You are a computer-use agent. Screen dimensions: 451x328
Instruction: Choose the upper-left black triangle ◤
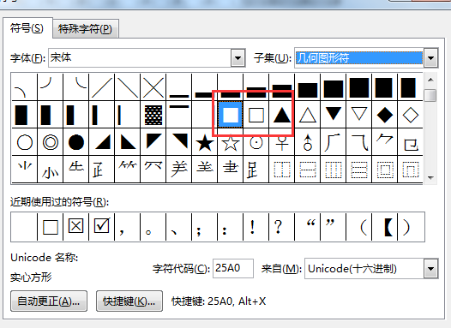[x=153, y=142]
